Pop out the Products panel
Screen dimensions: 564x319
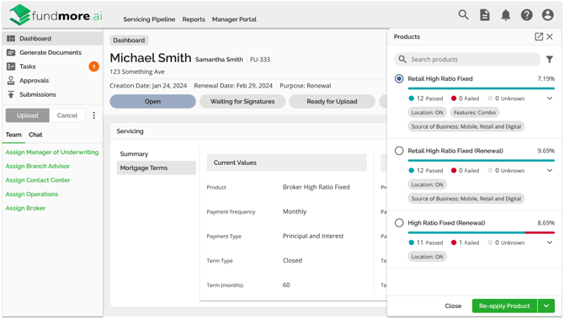(539, 37)
